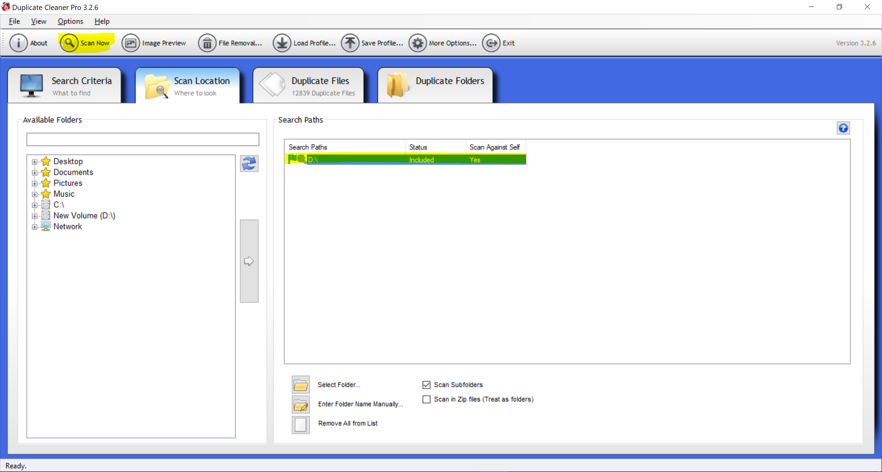Click the Save Profile upload icon
The width and height of the screenshot is (882, 472).
(x=350, y=43)
